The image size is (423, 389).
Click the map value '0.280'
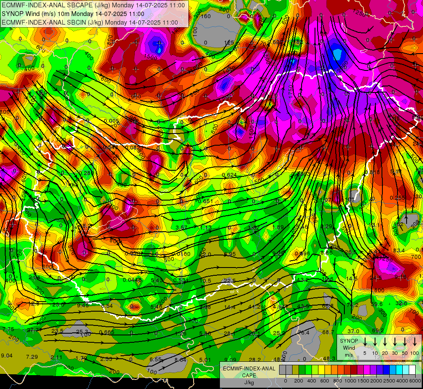coord(86,173)
